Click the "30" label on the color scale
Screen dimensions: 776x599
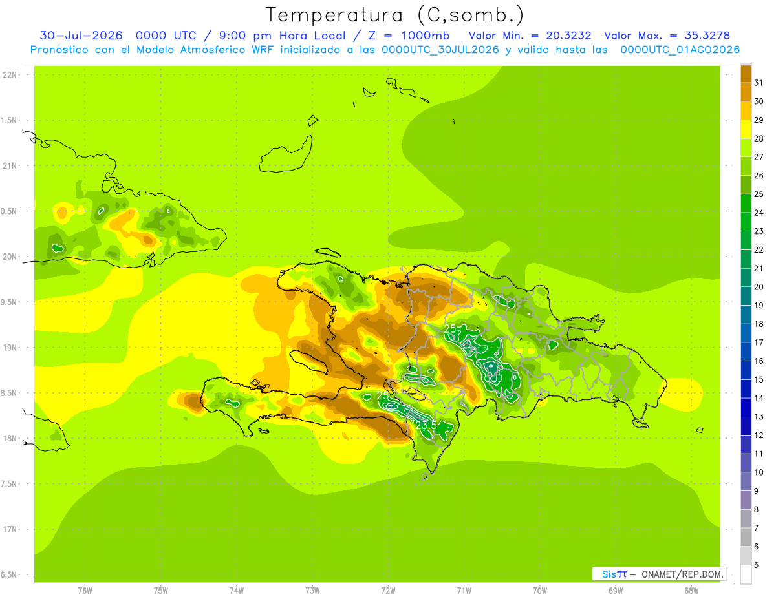click(x=759, y=101)
